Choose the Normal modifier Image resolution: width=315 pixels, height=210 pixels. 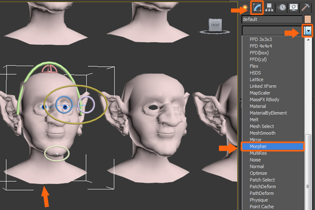pyautogui.click(x=257, y=166)
